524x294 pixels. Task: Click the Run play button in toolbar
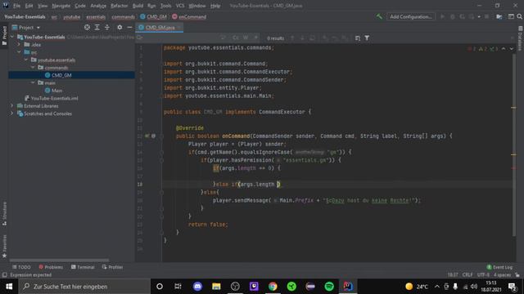[x=442, y=16]
